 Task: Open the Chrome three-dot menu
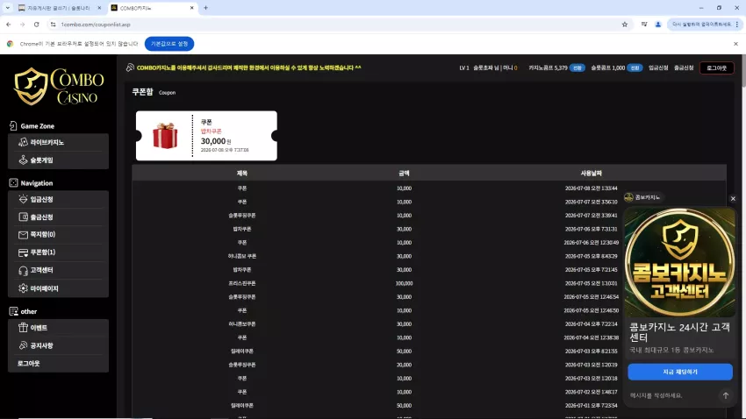(737, 25)
